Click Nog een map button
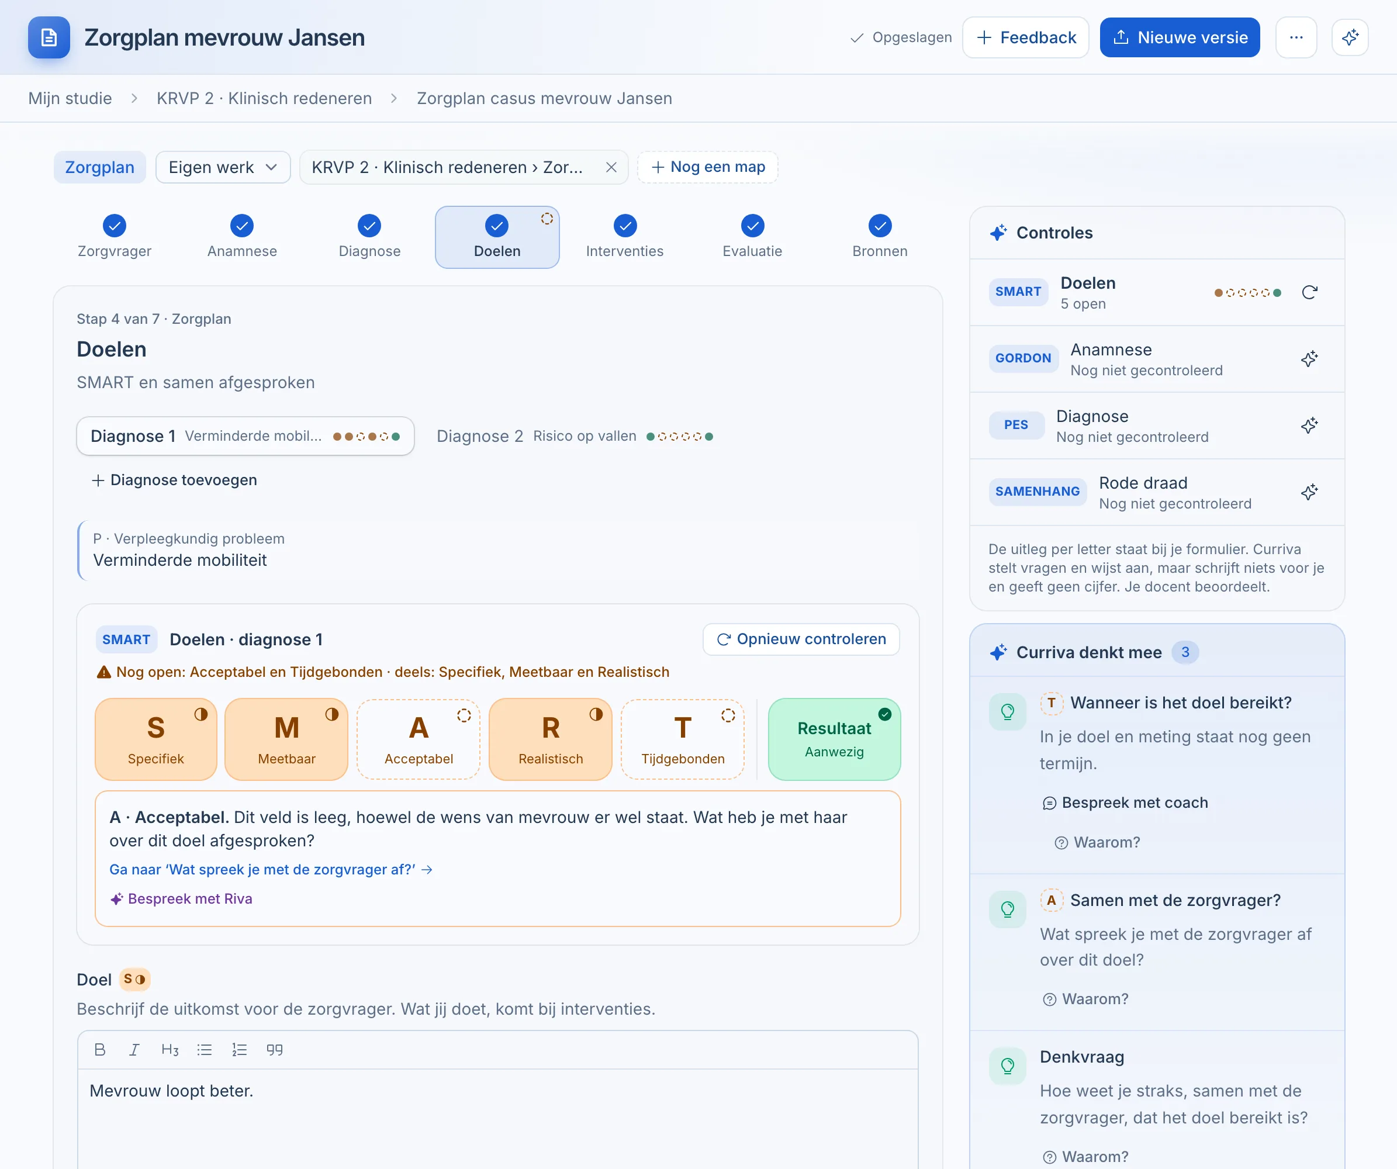This screenshot has width=1397, height=1169. pyautogui.click(x=708, y=167)
